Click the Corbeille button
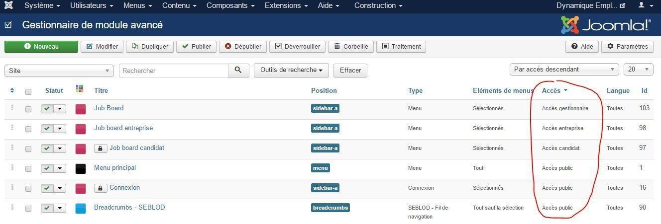 350,47
